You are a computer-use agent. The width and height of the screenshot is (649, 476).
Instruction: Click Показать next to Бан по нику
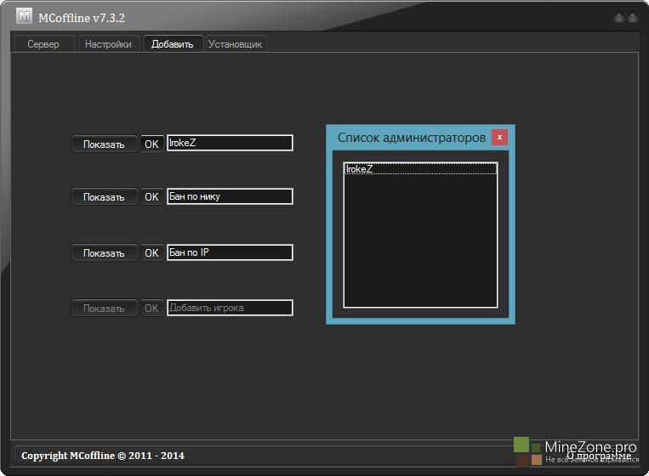click(x=104, y=197)
